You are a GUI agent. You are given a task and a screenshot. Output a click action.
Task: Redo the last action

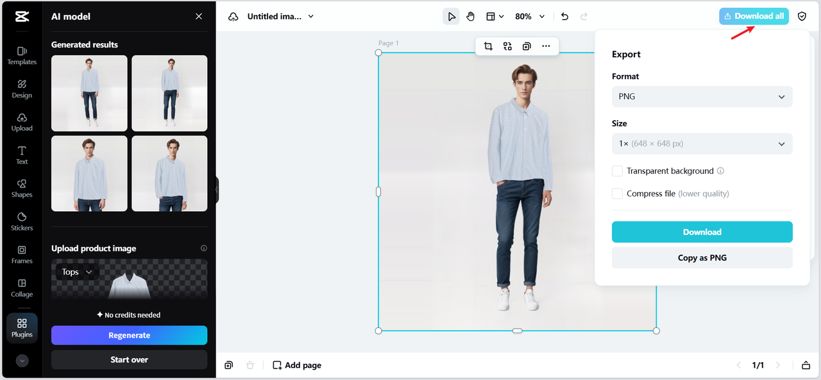pyautogui.click(x=584, y=17)
